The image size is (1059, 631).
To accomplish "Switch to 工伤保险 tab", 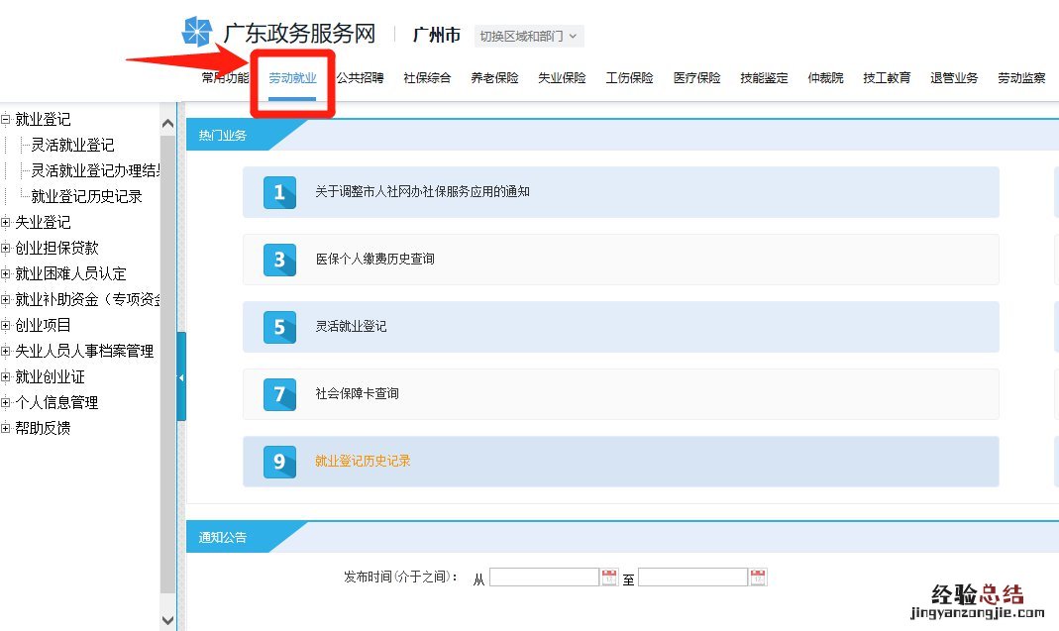I will (x=629, y=77).
